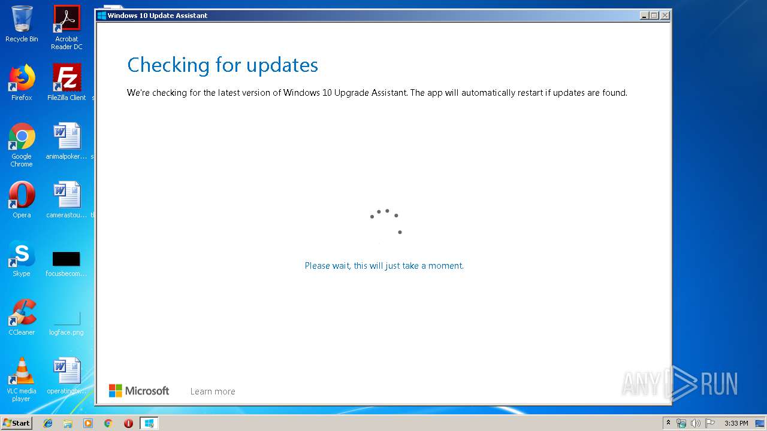Launch Opera desktop shortcut
767x431 pixels.
pos(22,200)
